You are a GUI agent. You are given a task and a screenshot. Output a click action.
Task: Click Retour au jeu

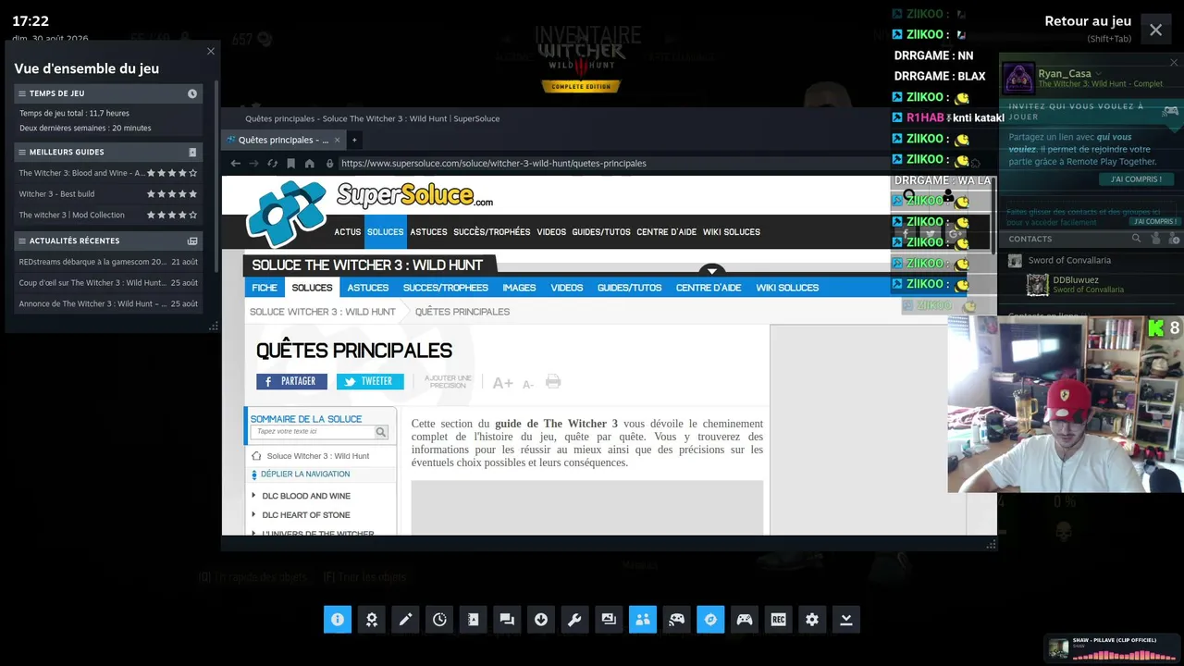tap(1088, 21)
